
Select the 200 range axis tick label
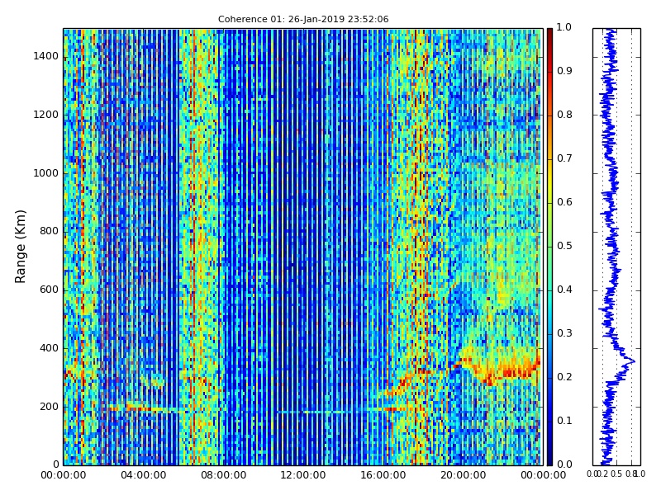pos(49,407)
